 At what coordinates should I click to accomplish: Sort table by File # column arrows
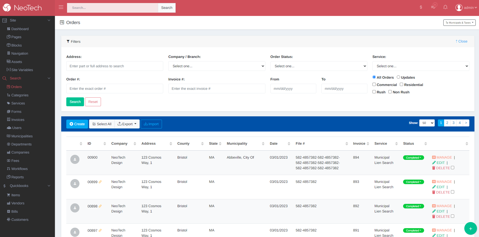347,144
